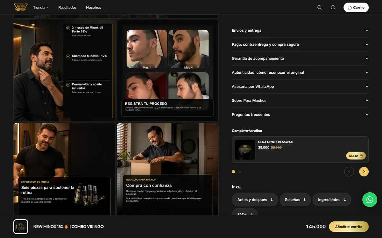Open the Carrito cart button
The width and height of the screenshot is (382, 238).
[356, 7]
